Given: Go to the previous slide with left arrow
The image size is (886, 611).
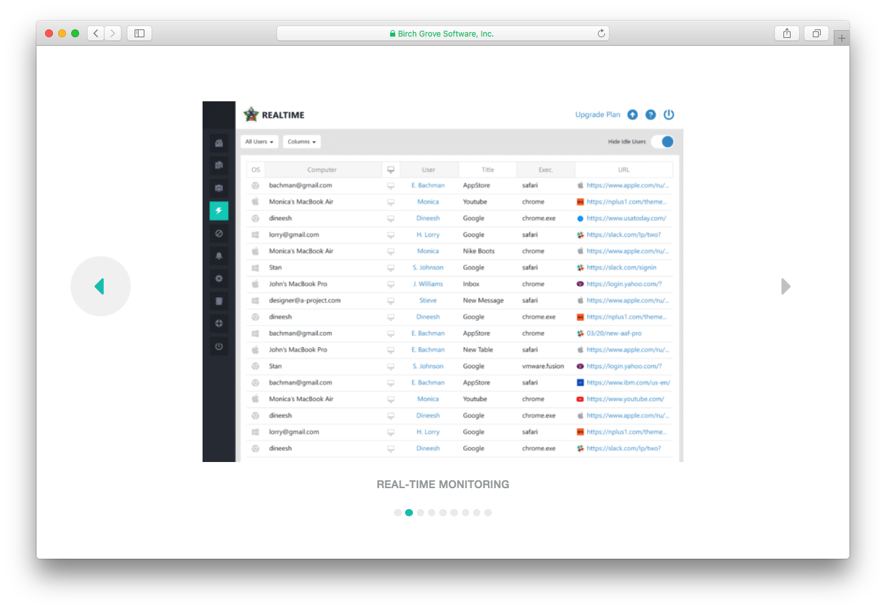Looking at the screenshot, I should coord(100,286).
